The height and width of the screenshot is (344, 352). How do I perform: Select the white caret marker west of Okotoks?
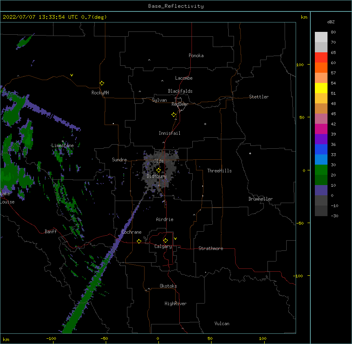click(149, 289)
